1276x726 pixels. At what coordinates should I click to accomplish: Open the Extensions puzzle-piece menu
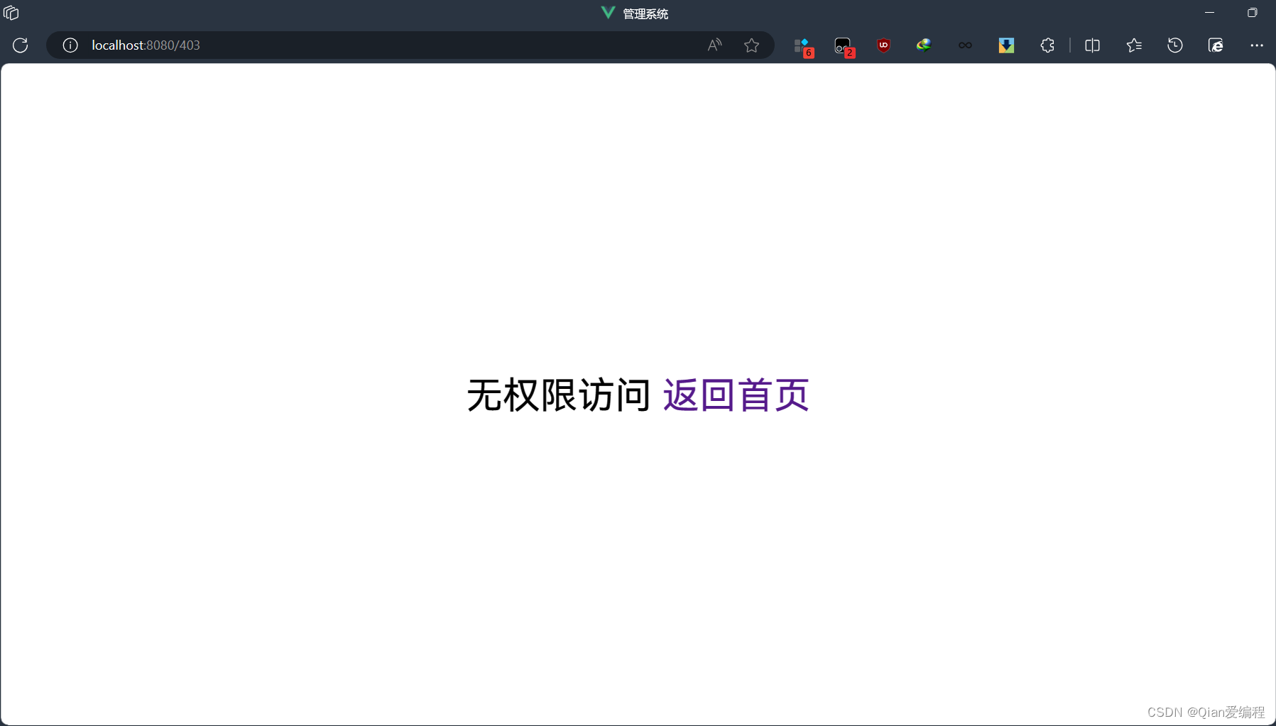click(x=1047, y=45)
